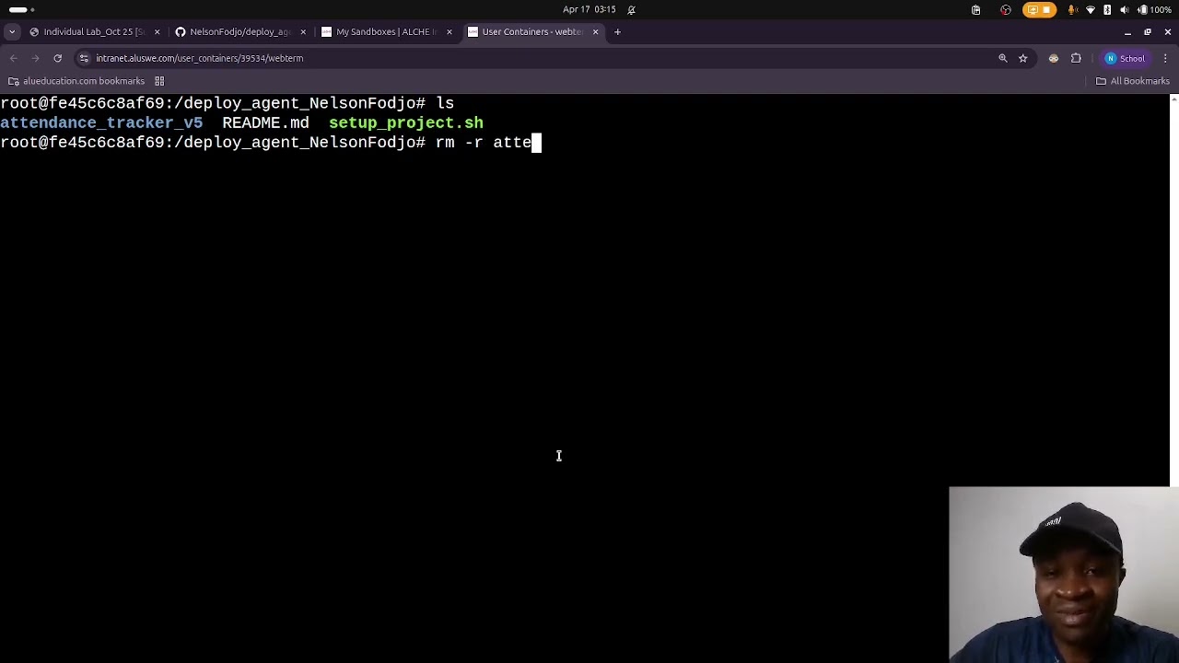Close the NelsonFodjo GitHub tab
The width and height of the screenshot is (1179, 663).
tap(303, 31)
